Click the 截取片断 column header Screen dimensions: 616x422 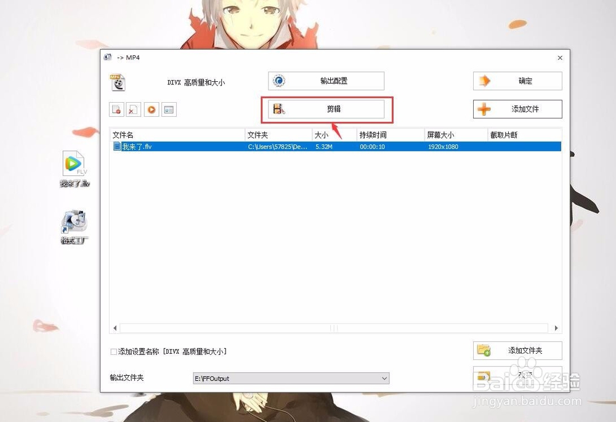point(524,135)
